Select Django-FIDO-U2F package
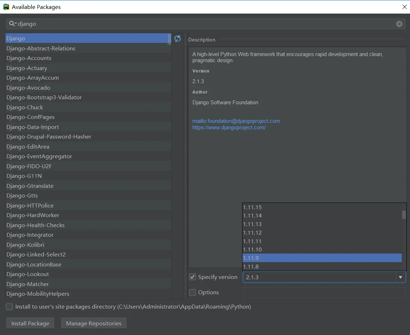Screen dimensions: 410x335 click(88, 166)
